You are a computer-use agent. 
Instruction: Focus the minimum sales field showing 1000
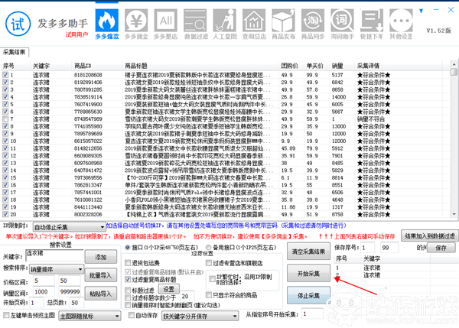coord(44,292)
